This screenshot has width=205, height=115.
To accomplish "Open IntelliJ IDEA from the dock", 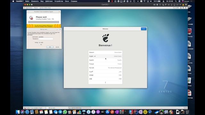I will click(136, 112).
